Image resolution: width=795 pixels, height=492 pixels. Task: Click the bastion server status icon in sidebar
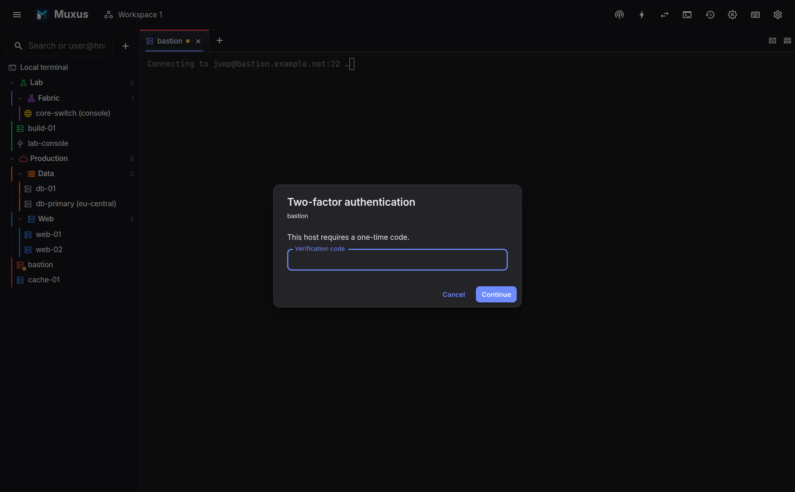[x=21, y=266]
